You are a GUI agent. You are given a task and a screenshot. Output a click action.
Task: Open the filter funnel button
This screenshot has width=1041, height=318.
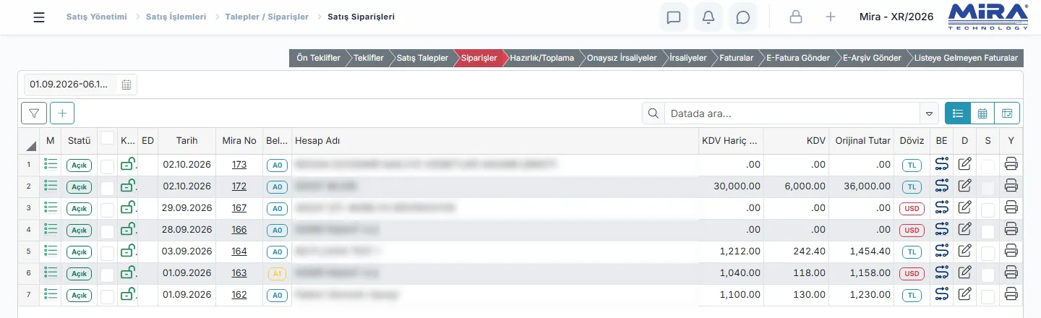34,113
